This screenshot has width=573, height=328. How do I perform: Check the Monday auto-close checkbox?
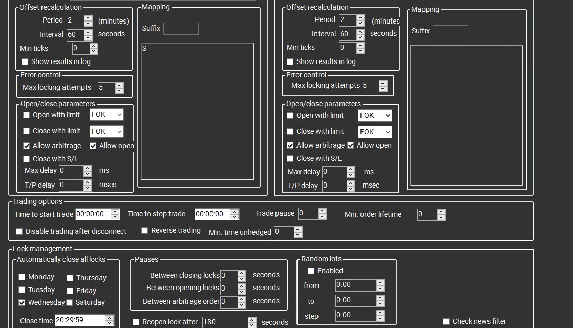point(22,277)
